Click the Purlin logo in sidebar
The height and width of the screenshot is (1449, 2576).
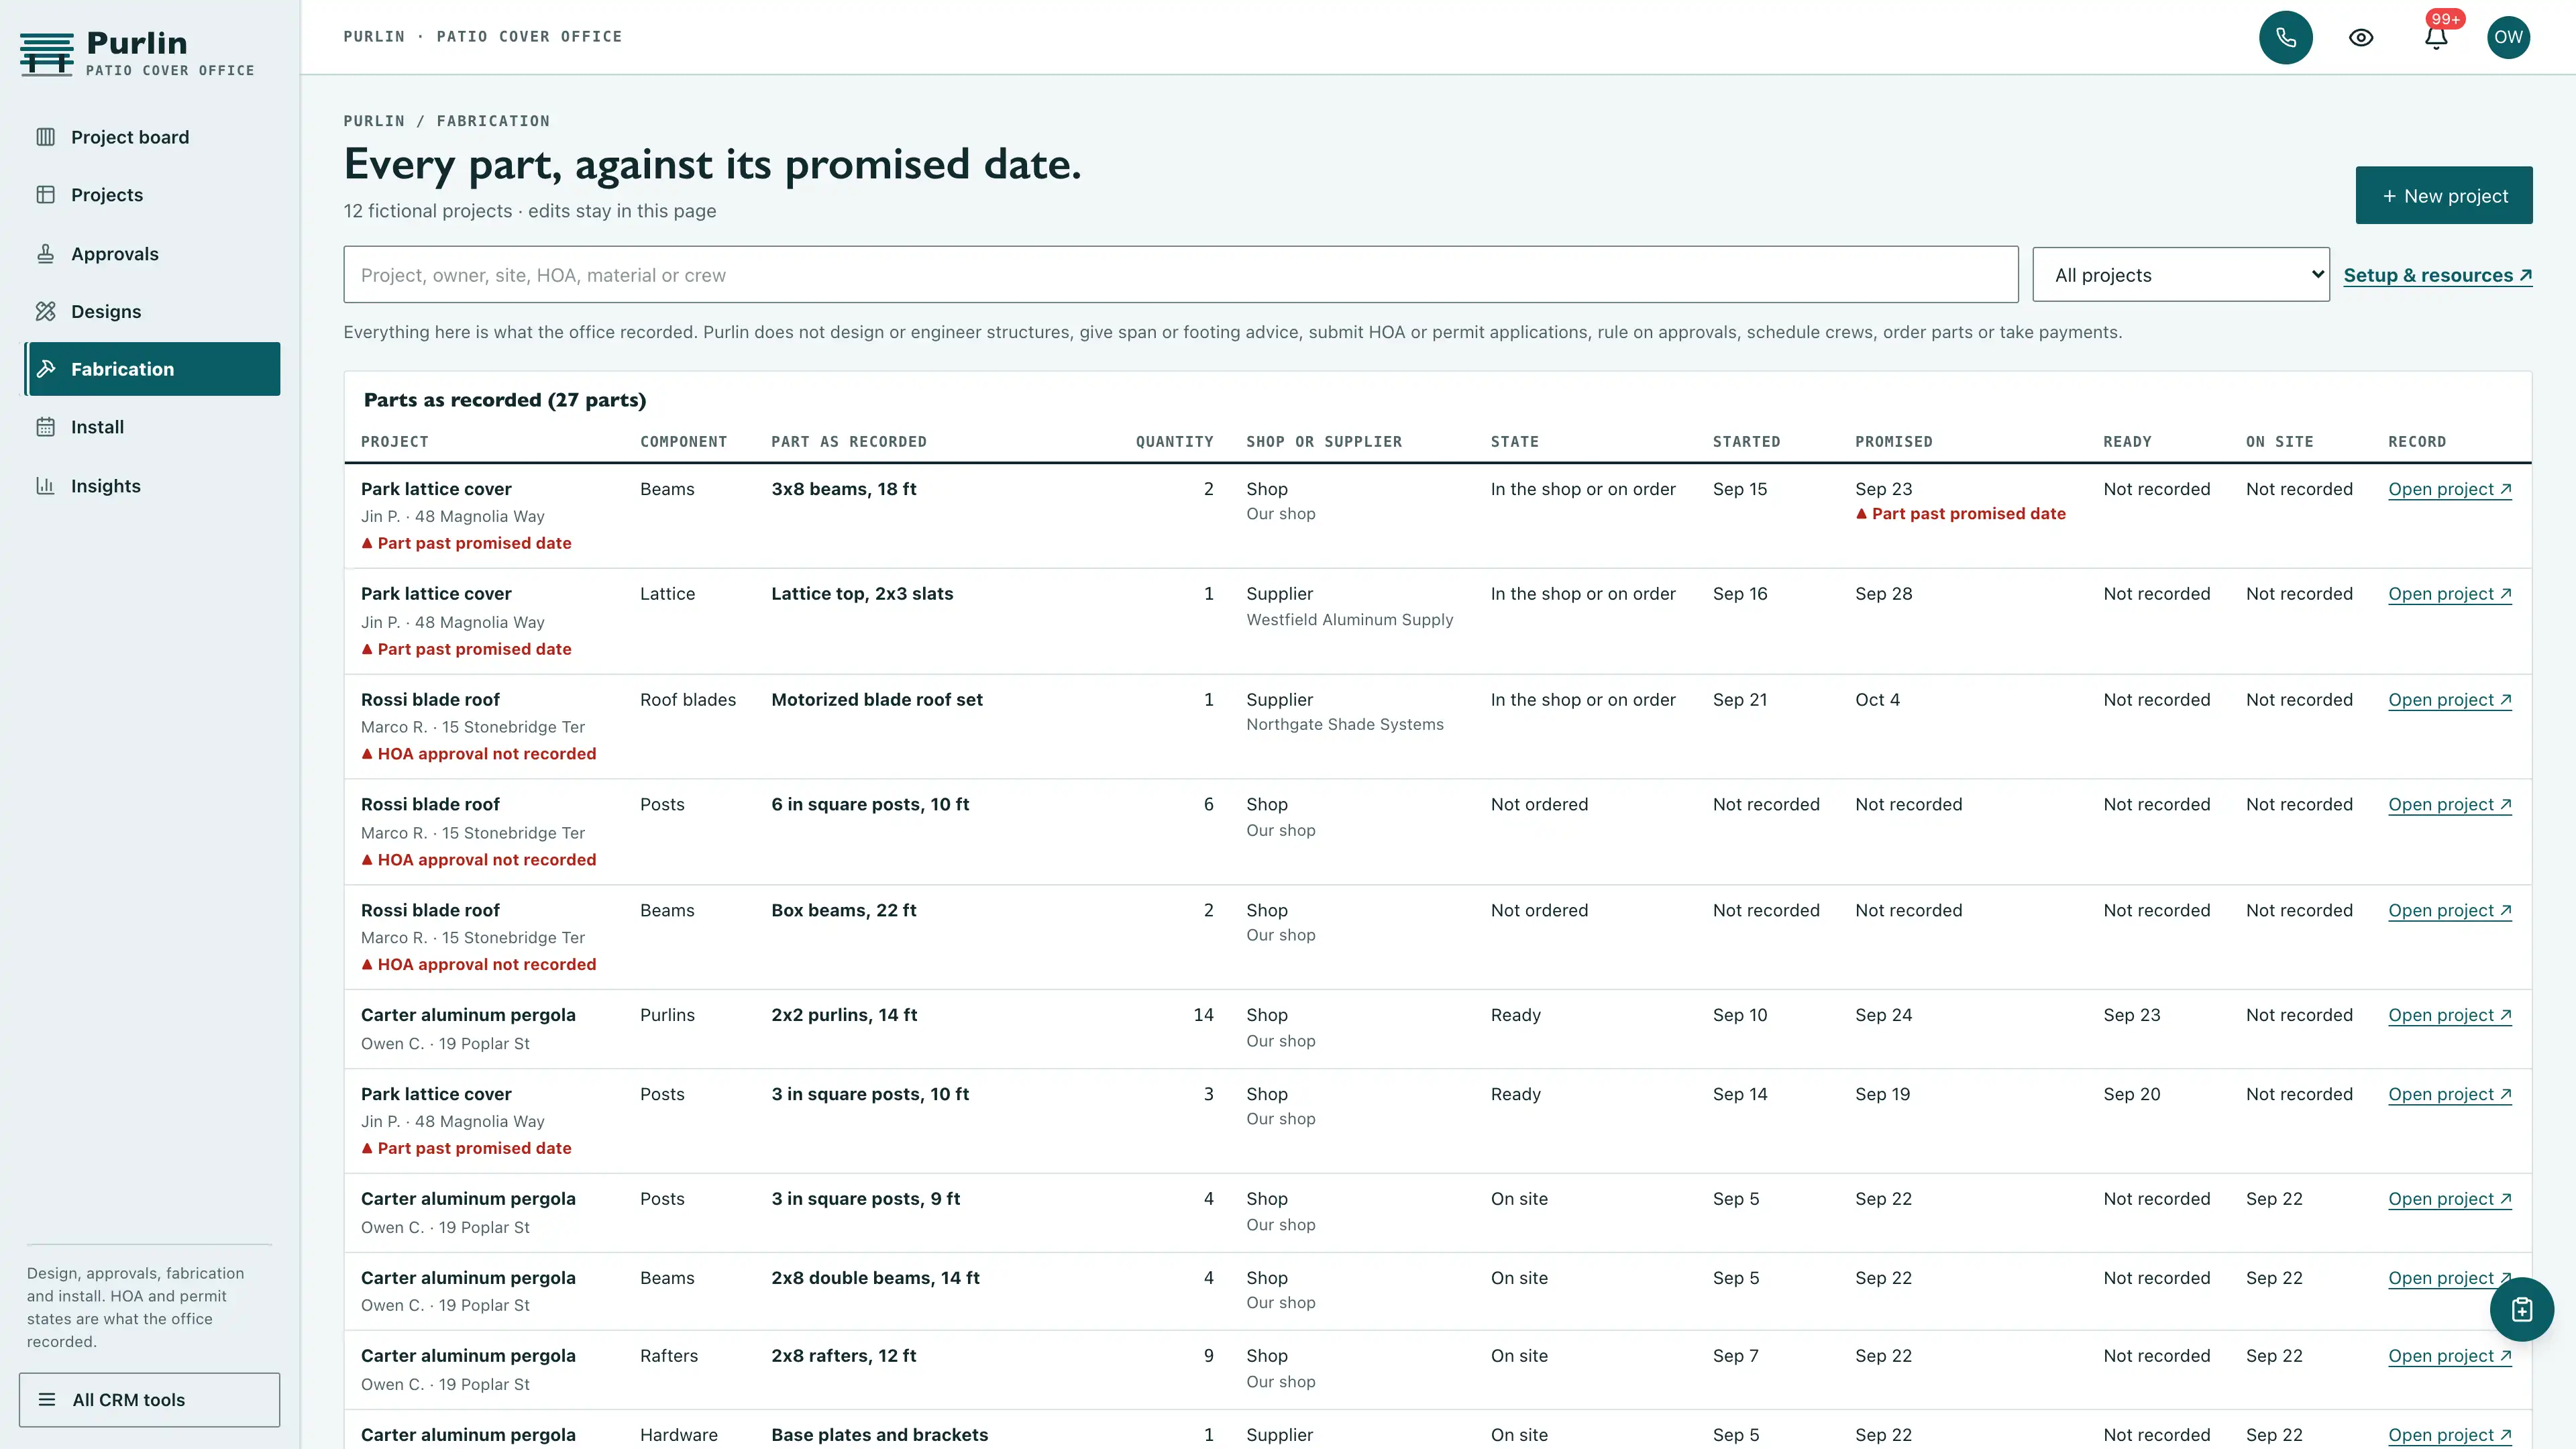click(138, 52)
